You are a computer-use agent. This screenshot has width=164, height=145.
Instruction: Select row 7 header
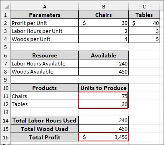5,63
